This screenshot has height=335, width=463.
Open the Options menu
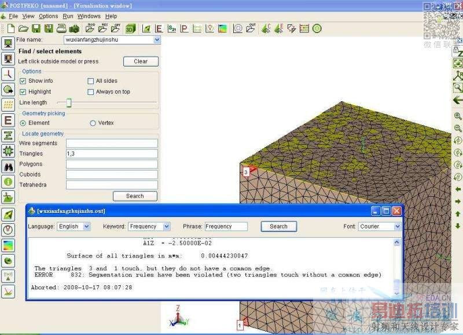(x=49, y=16)
